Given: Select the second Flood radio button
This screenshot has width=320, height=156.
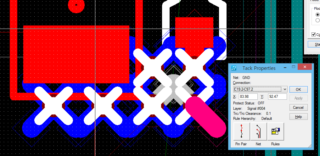Looking at the screenshot, I should 318,20.
